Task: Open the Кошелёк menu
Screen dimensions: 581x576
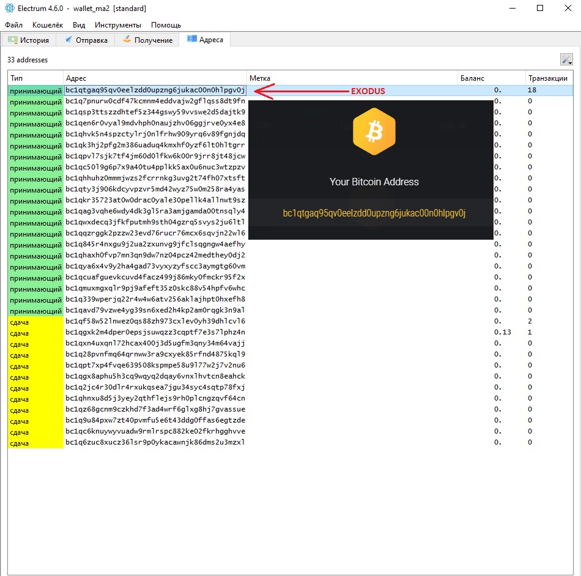Action: (48, 25)
